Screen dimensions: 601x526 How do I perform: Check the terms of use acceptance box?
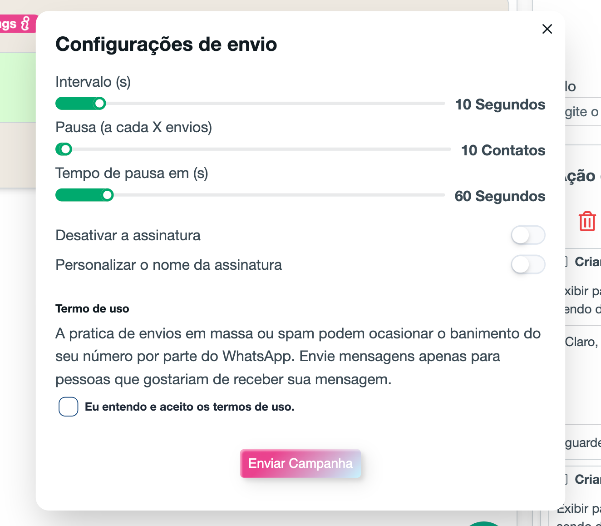[69, 407]
